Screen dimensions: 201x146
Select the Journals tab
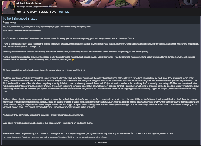pos(64,12)
